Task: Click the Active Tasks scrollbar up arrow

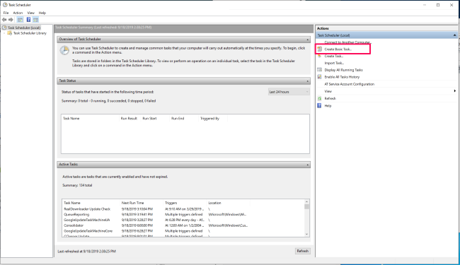Action: point(306,201)
